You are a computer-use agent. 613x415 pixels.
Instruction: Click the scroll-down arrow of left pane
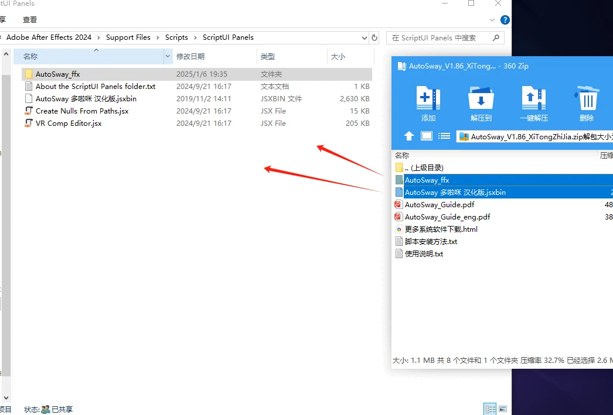pos(6,398)
